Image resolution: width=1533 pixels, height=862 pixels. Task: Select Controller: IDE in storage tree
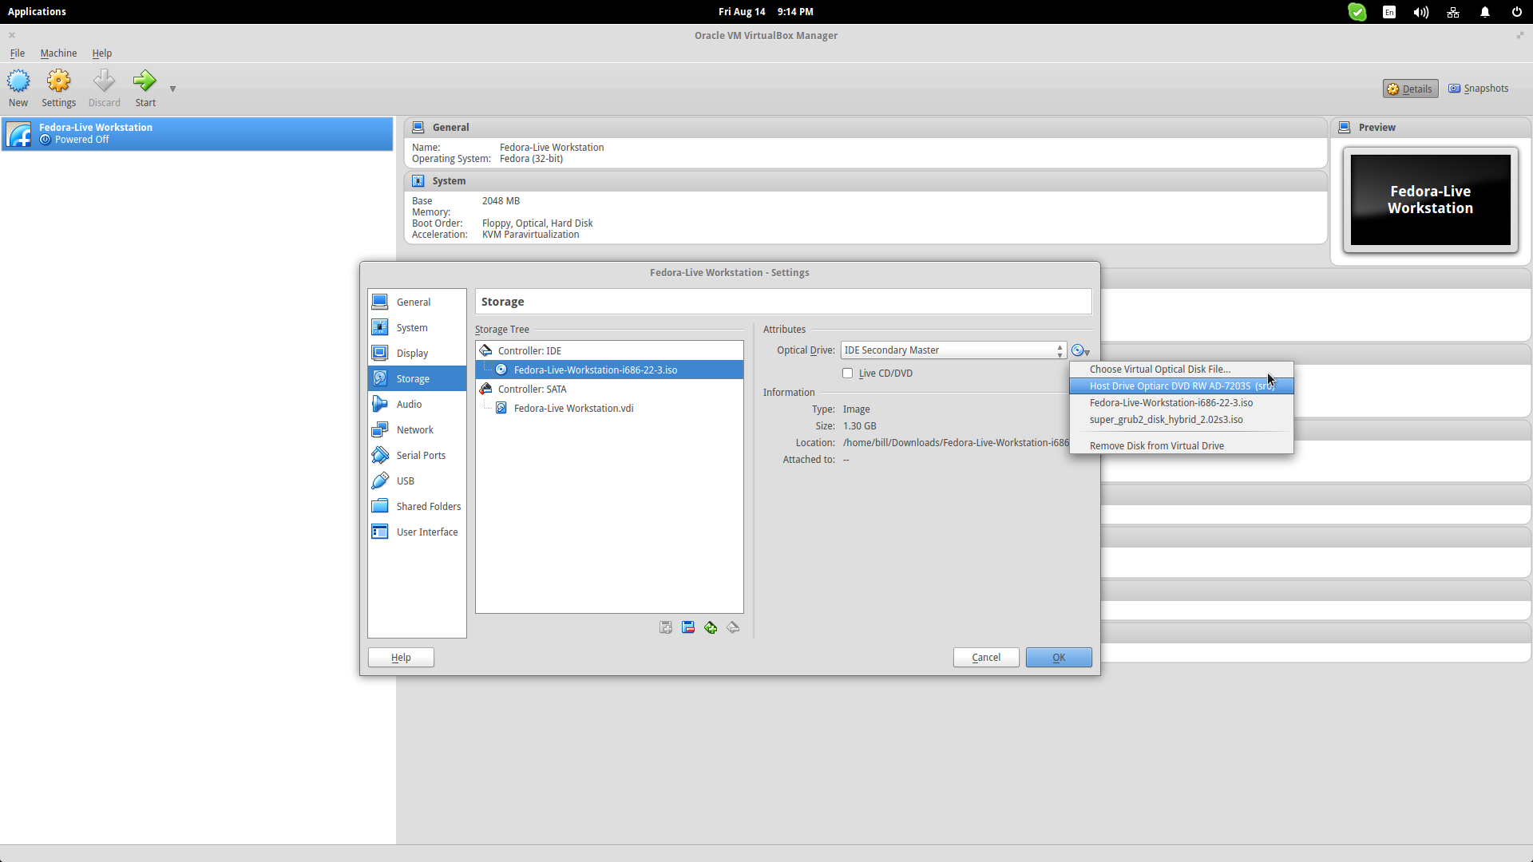609,350
